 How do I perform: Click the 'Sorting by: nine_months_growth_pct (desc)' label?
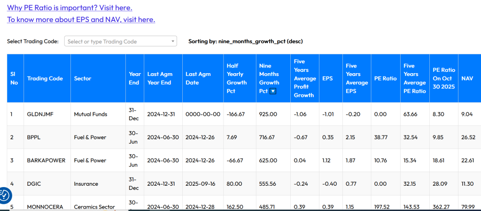point(246,41)
